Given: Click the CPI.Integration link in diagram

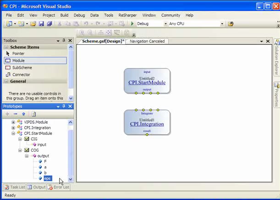Looking at the screenshot, I should [147, 124].
